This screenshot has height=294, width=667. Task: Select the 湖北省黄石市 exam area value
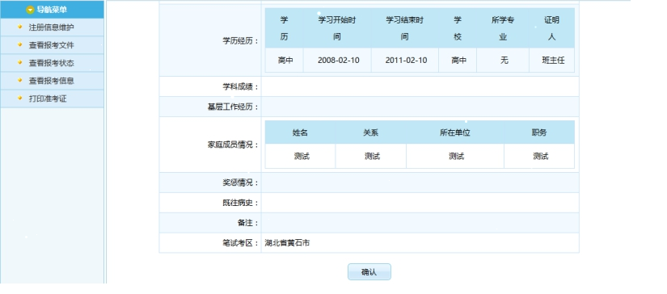pos(287,243)
